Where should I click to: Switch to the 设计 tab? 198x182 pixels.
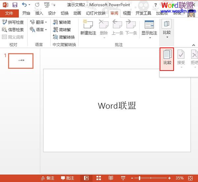tap(52, 13)
